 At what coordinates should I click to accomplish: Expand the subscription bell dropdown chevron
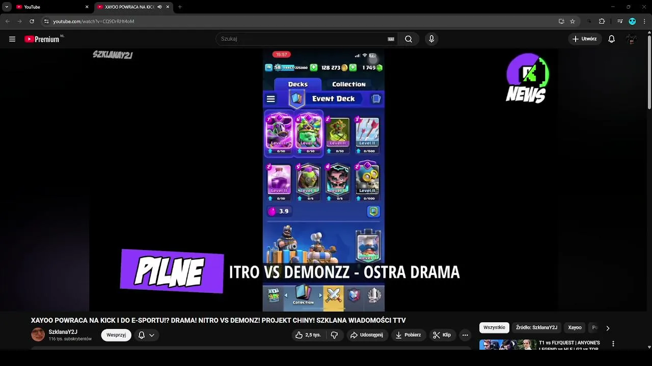[x=152, y=335]
